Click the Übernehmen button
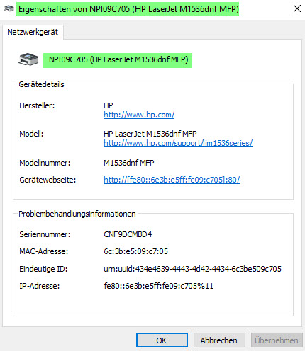The image size is (305, 351). coord(277,340)
